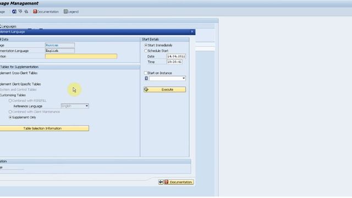Click the Languages tree node

(9, 26)
